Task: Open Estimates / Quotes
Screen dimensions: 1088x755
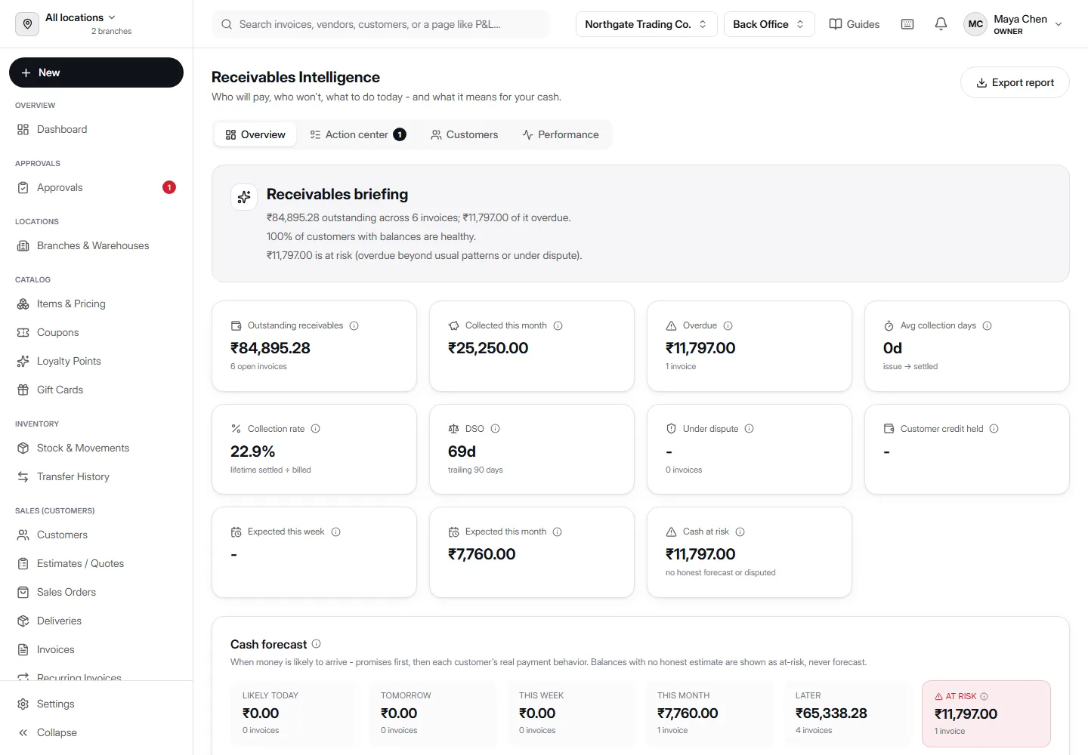Action: (x=96, y=563)
